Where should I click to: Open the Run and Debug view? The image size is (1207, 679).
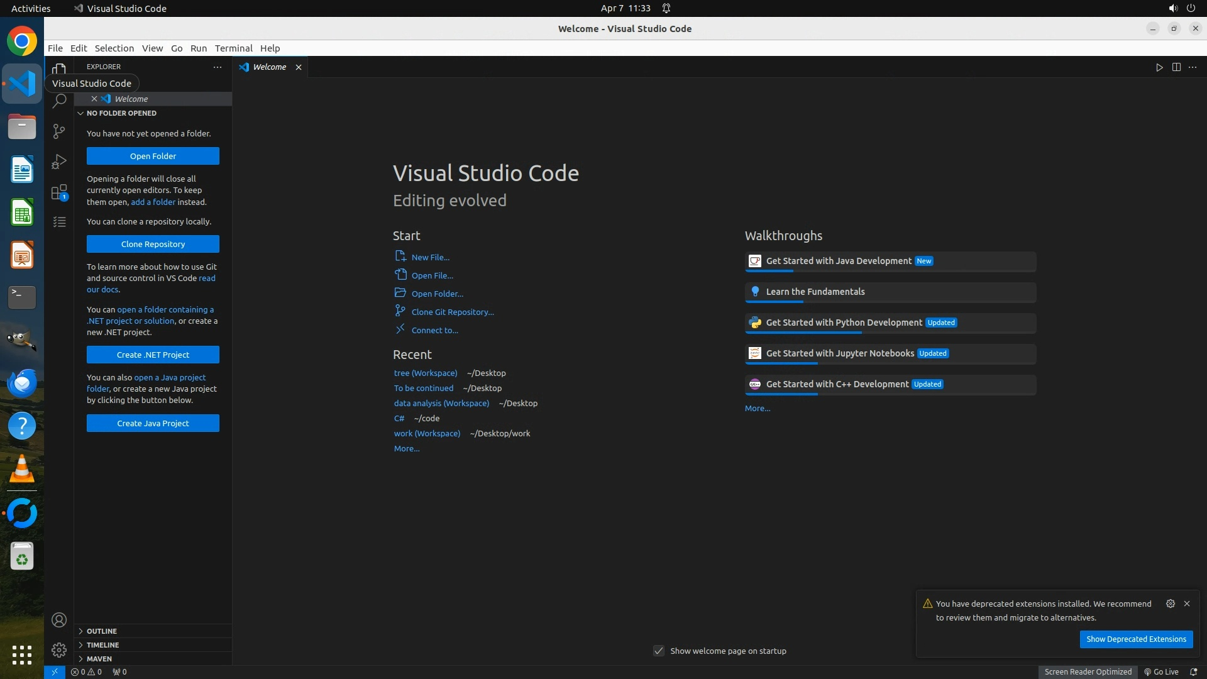click(59, 162)
